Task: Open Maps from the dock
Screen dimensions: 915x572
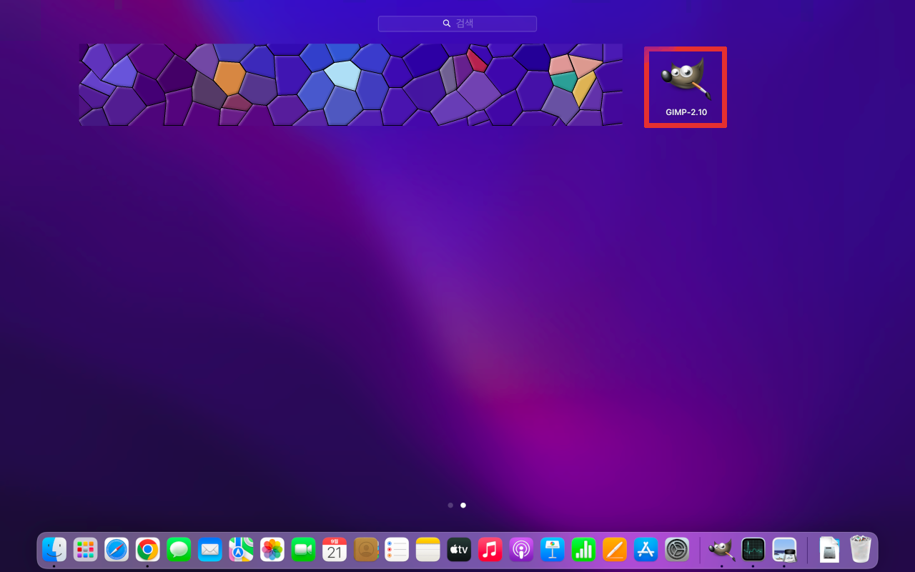Action: click(241, 549)
